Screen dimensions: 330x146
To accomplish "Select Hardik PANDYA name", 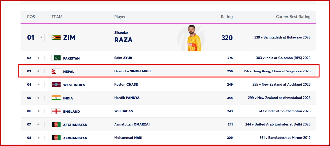I will [x=127, y=98].
